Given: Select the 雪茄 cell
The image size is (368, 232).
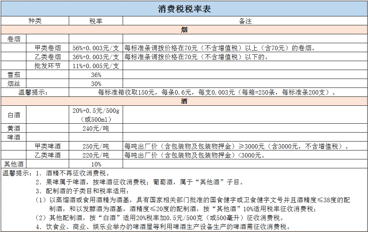Looking at the screenshot, I should [x=14, y=75].
